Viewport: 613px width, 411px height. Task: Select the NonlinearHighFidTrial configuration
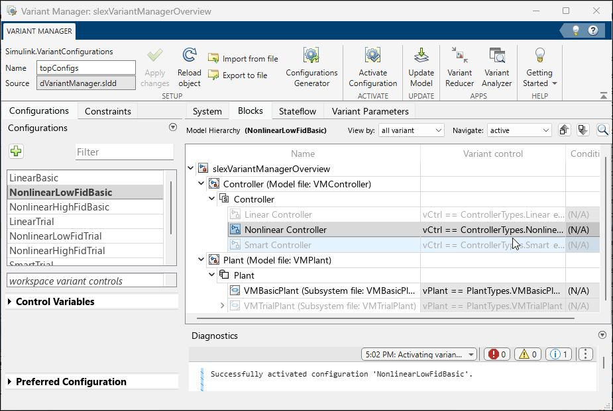click(x=85, y=251)
